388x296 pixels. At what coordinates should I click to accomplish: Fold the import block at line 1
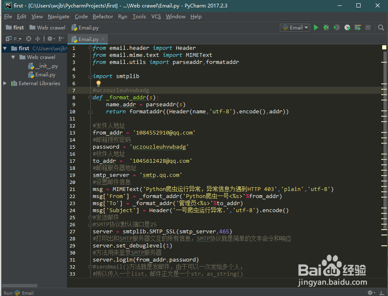90,48
